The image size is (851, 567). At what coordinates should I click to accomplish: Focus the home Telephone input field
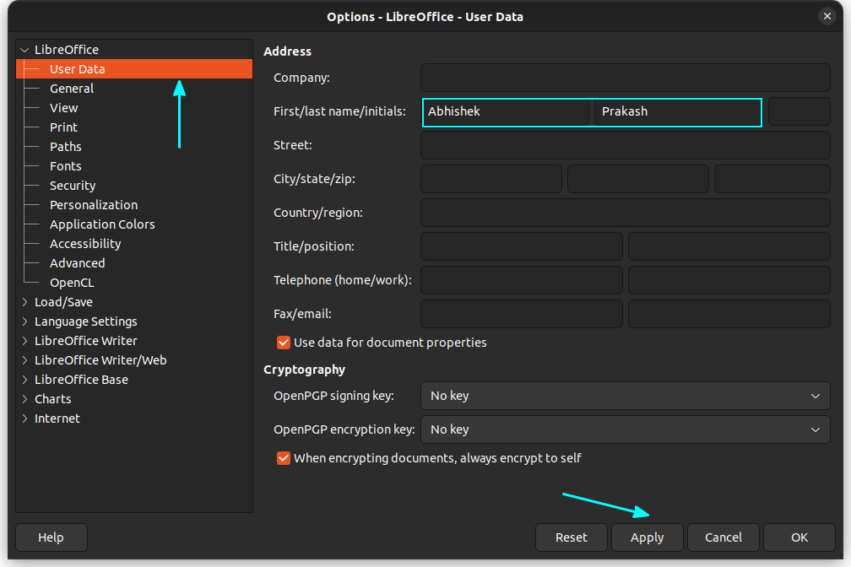522,280
